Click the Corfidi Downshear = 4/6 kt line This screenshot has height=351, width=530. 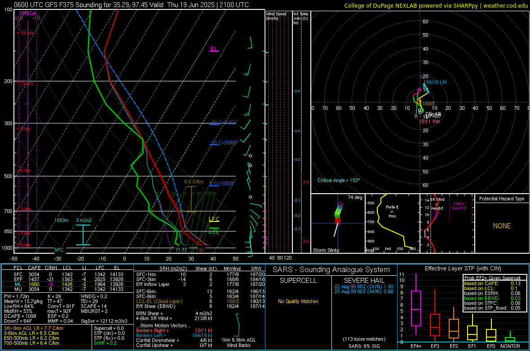(x=174, y=340)
